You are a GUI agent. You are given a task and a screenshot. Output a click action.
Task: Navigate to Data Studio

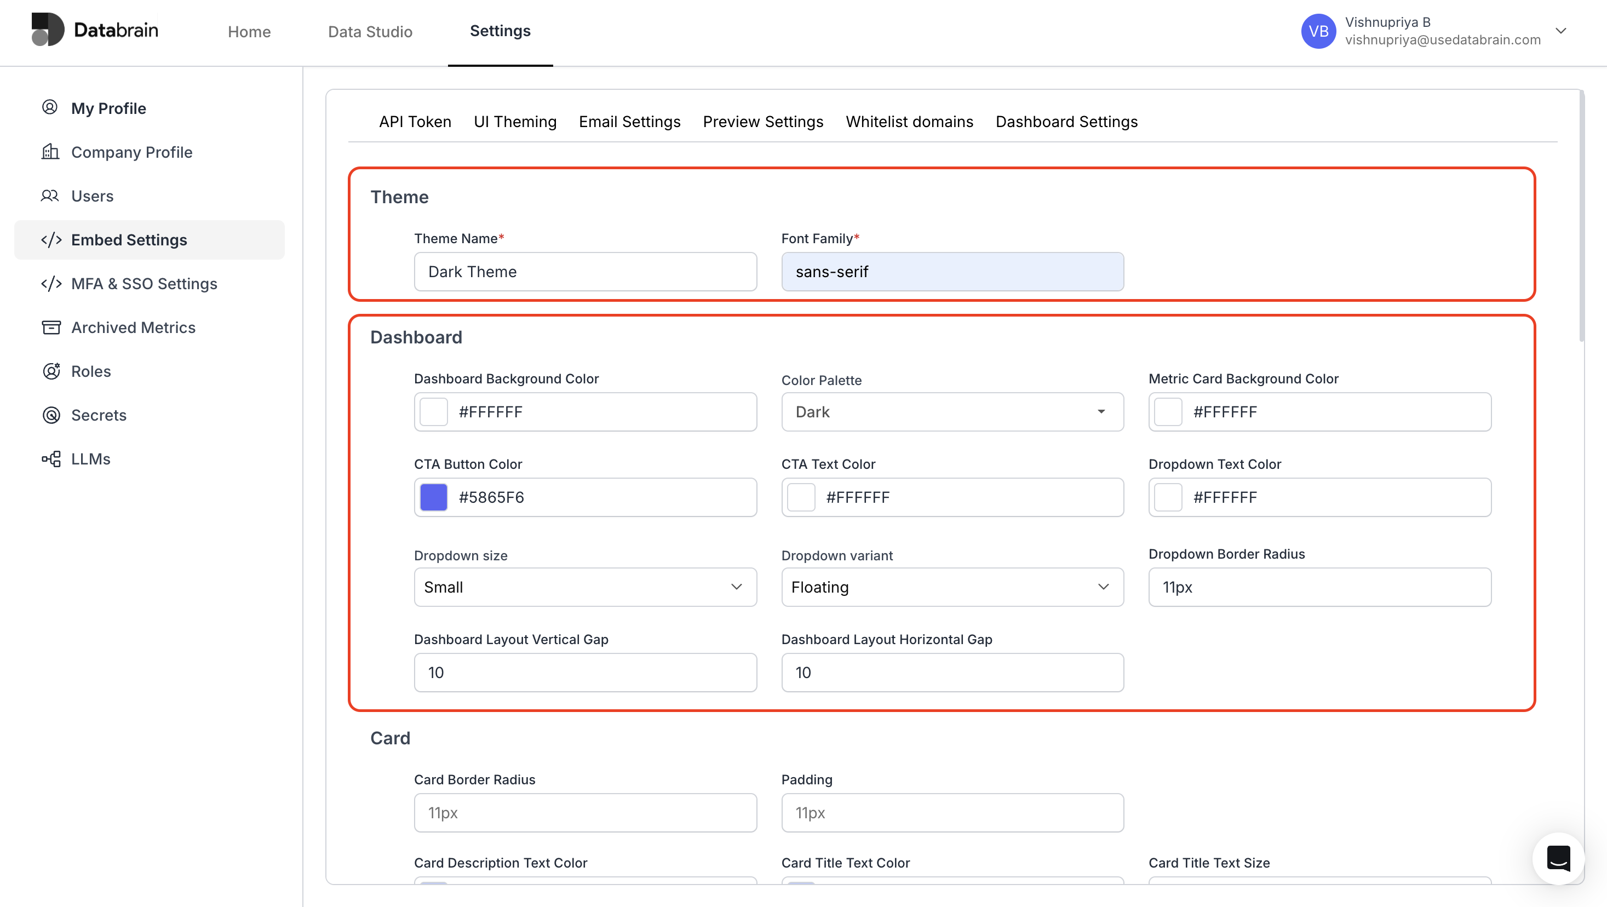(370, 31)
